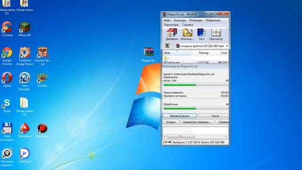Click setup-1.bin file progress bar
302x170 pixels.
[196, 85]
